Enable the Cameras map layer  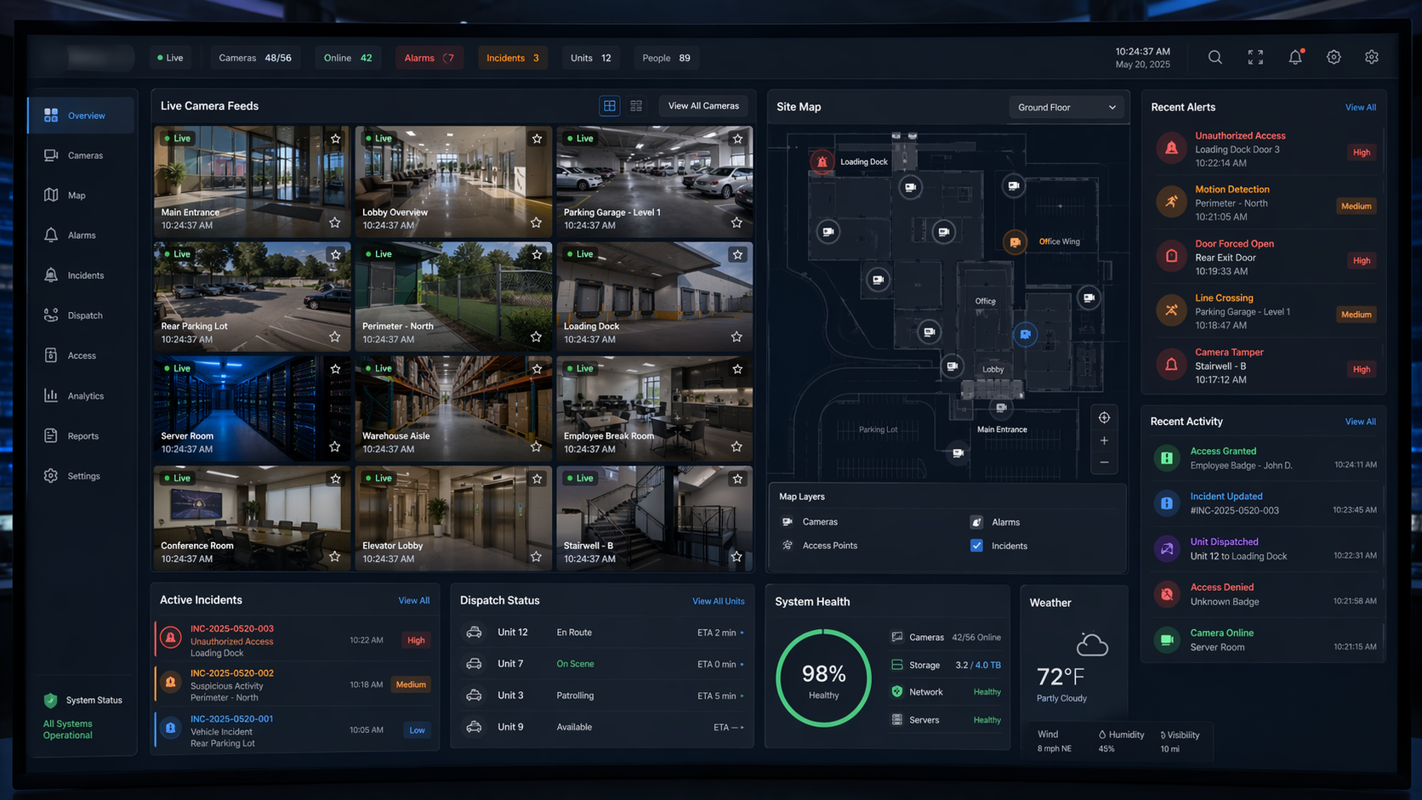tap(787, 521)
